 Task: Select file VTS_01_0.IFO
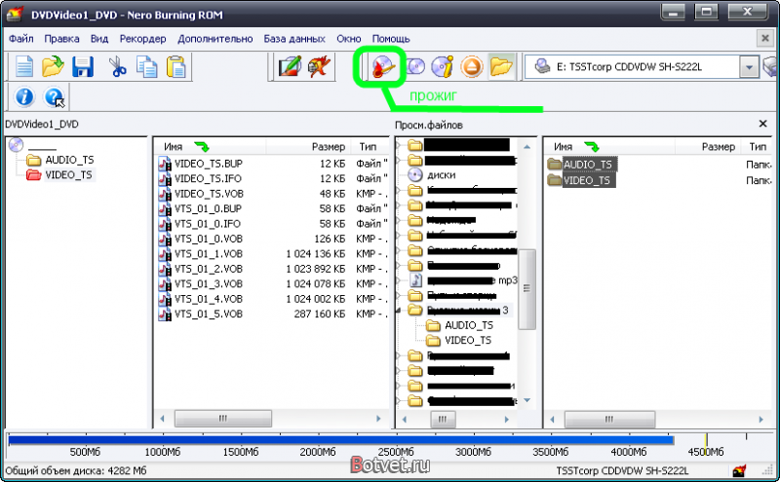point(208,224)
